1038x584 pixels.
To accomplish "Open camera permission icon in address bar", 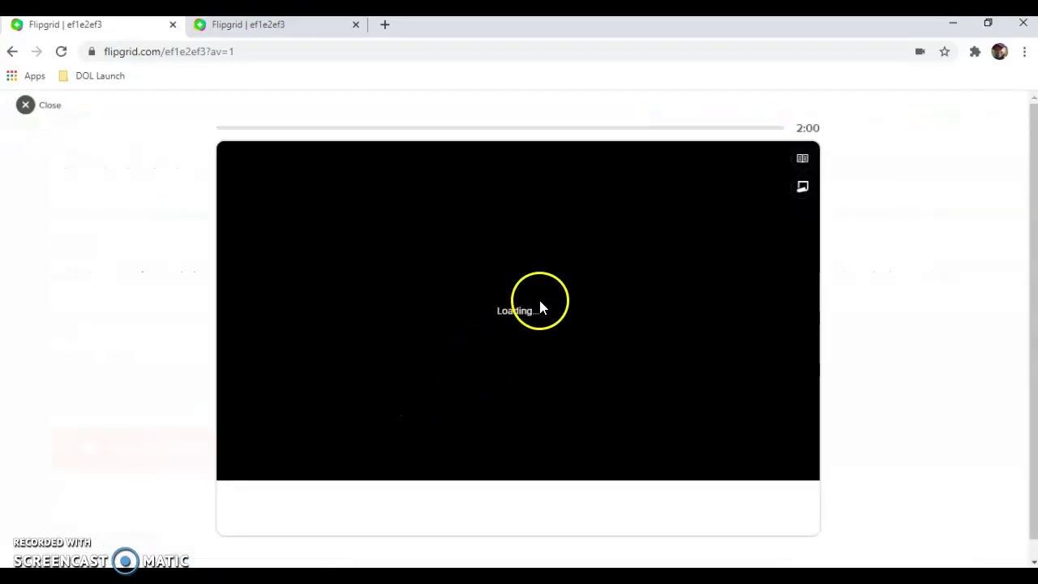I will (x=920, y=51).
